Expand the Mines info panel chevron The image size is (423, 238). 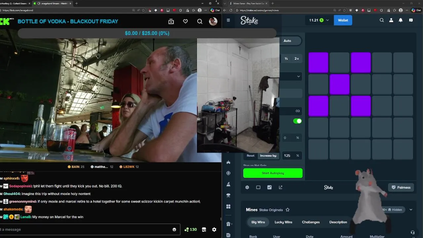tap(411, 210)
